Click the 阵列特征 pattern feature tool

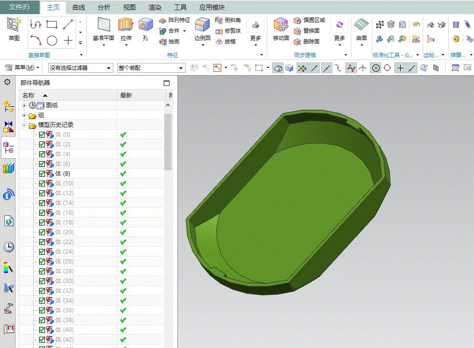click(174, 20)
